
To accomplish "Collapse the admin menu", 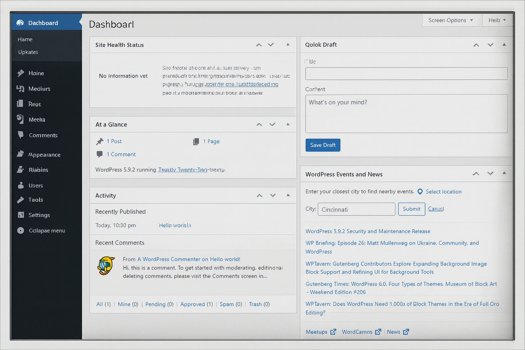I will tap(21, 230).
